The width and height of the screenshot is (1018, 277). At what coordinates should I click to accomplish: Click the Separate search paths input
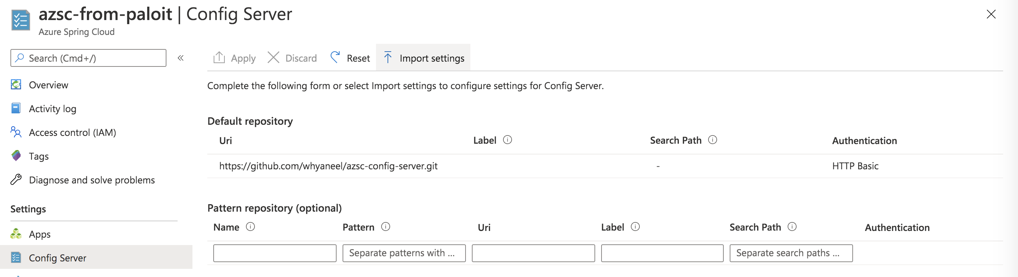click(x=791, y=253)
